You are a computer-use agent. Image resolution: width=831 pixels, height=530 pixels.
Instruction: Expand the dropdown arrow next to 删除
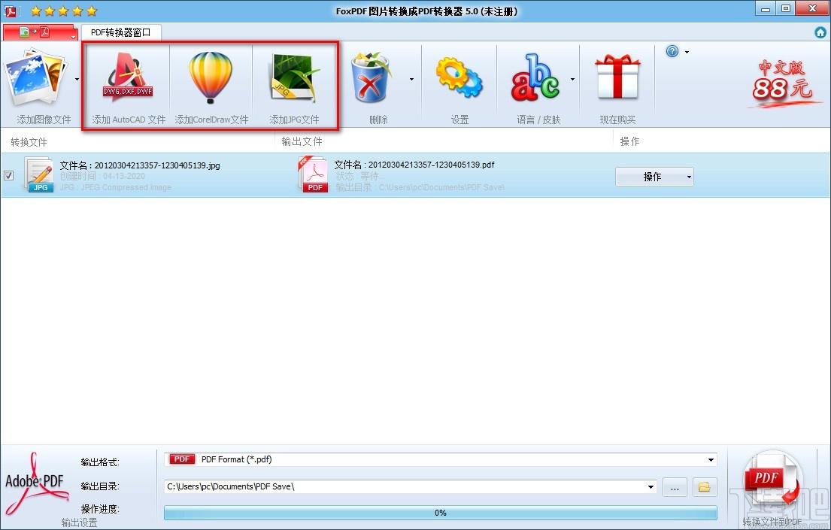412,80
